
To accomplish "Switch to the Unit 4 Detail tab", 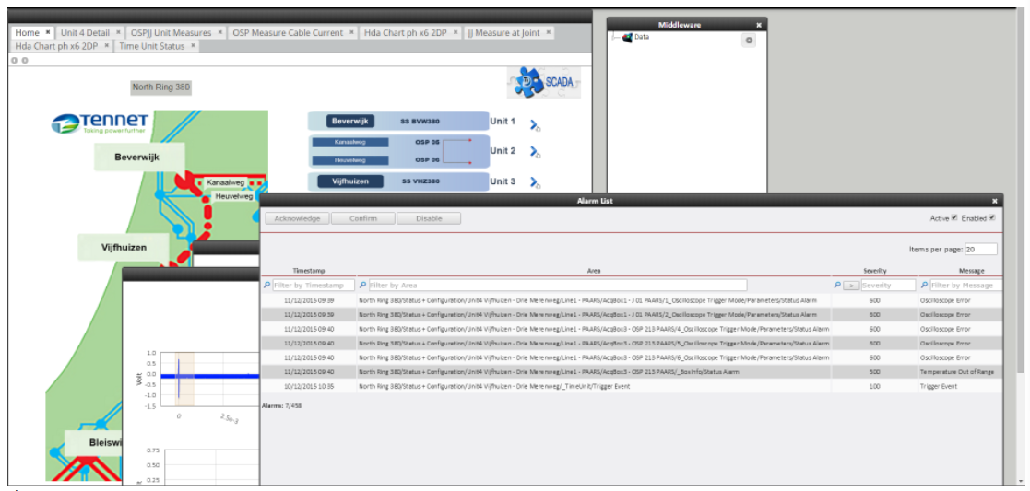I will (85, 32).
